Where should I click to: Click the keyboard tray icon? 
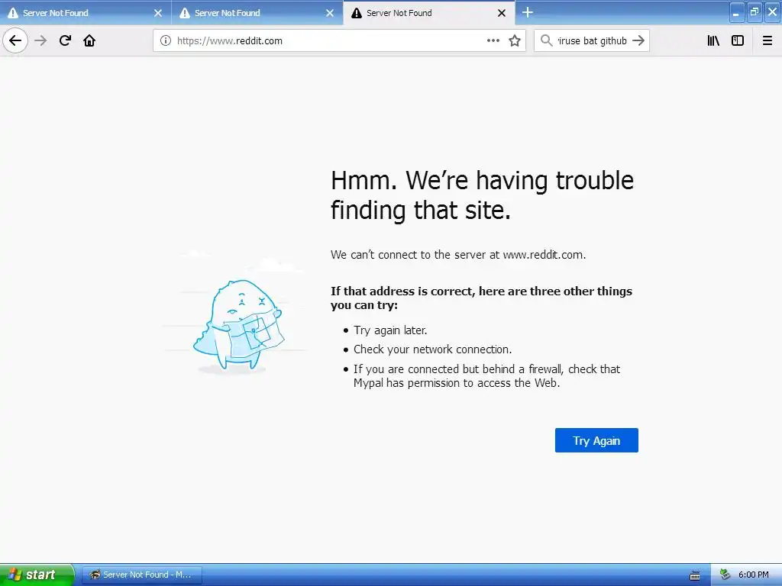coord(695,575)
